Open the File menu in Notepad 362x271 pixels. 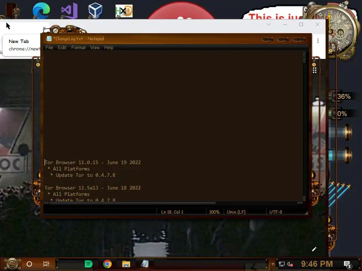[x=49, y=48]
